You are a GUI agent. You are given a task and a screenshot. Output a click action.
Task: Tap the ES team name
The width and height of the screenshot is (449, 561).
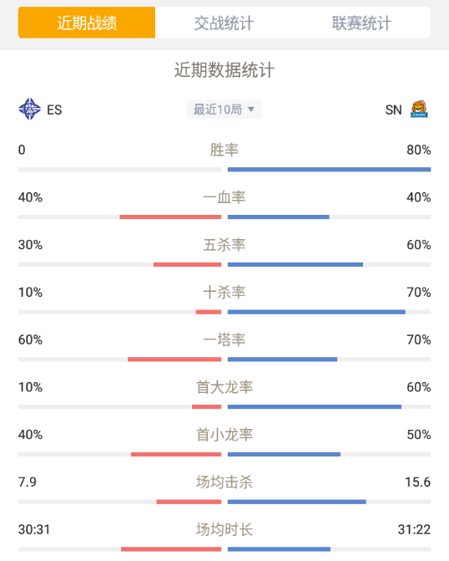[x=54, y=110]
